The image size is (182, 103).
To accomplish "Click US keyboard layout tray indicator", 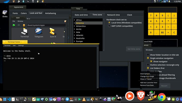I will click(x=165, y=1).
